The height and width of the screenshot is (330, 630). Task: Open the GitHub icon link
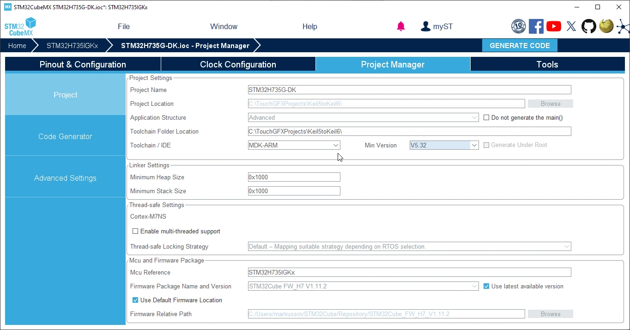[588, 26]
